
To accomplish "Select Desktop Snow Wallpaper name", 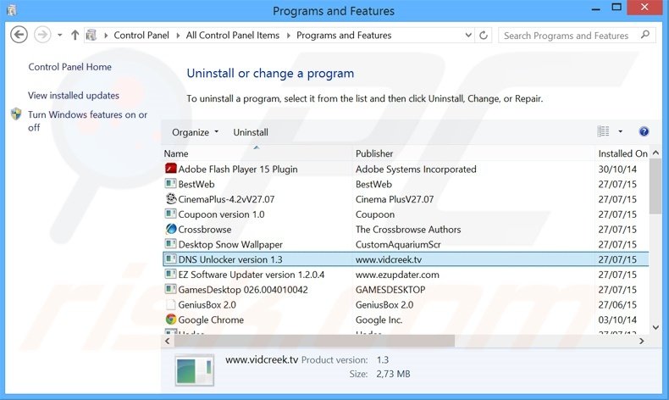I will pyautogui.click(x=230, y=244).
